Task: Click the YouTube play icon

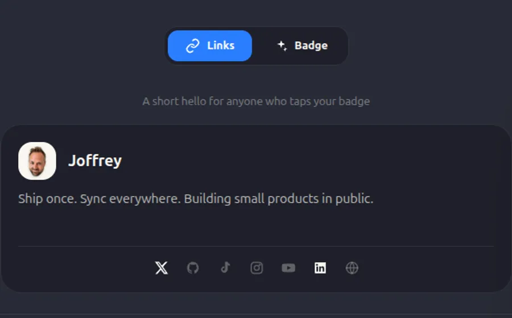Action: point(288,268)
